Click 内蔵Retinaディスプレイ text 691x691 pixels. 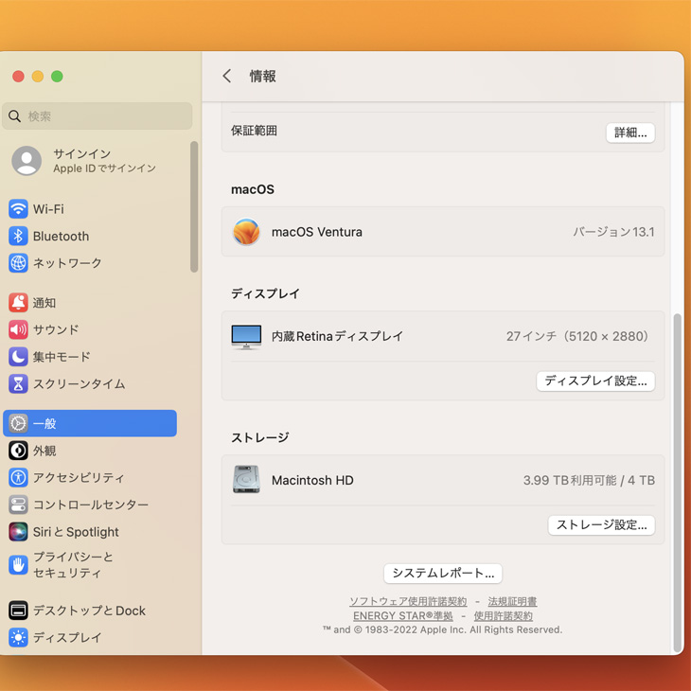[x=338, y=336]
